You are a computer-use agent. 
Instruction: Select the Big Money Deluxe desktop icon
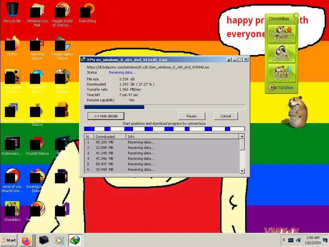(37, 114)
